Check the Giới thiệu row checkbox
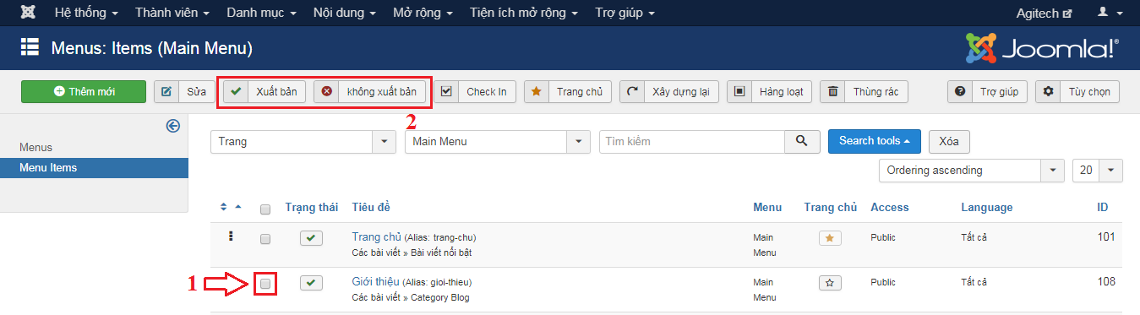The height and width of the screenshot is (315, 1140). pyautogui.click(x=265, y=284)
